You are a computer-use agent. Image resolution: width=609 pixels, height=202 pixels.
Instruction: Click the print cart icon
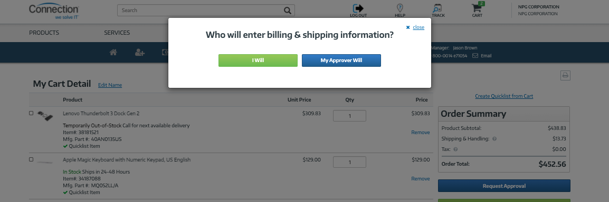(565, 75)
